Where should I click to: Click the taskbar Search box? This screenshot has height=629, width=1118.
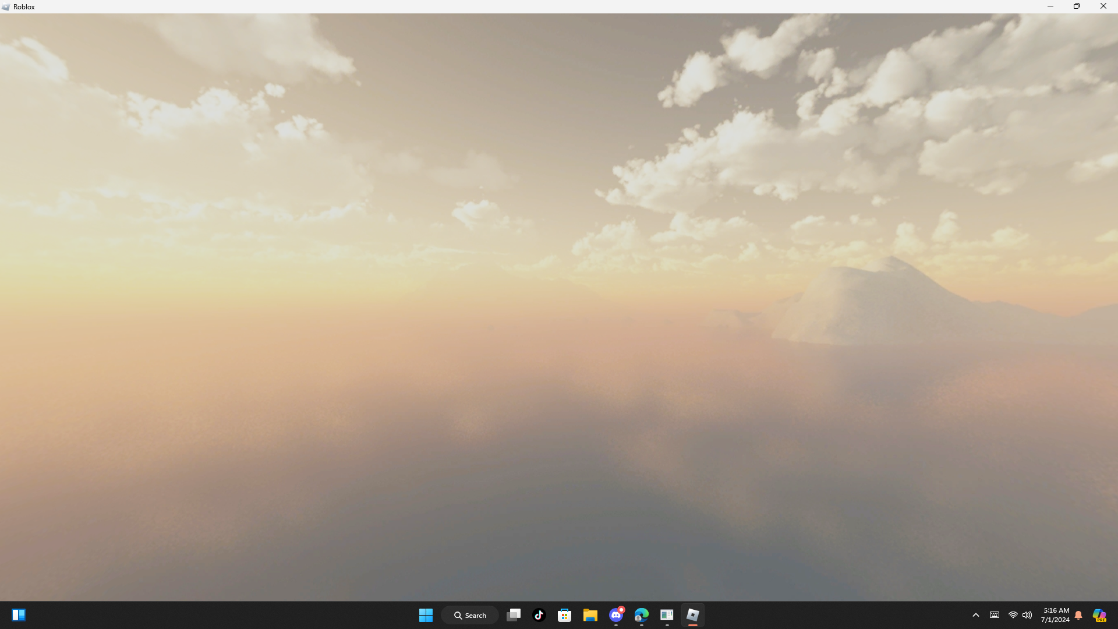[x=470, y=615]
